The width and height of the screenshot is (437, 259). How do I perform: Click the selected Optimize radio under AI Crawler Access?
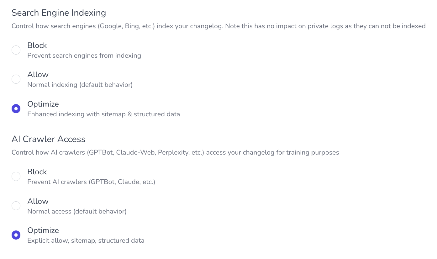pos(16,235)
